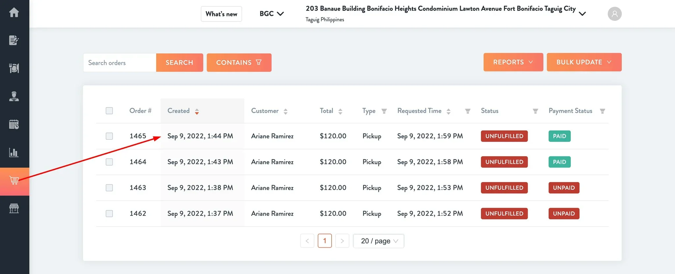Open order number 1465
The image size is (675, 274).
point(138,136)
